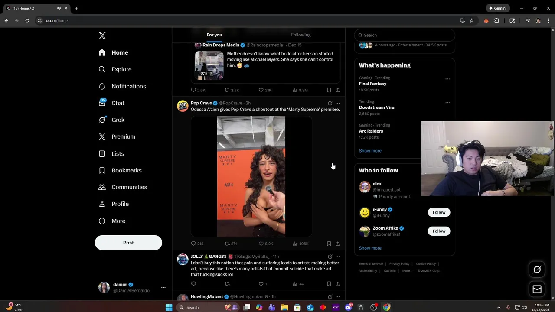Open account menu dots next to damiel

163,287
